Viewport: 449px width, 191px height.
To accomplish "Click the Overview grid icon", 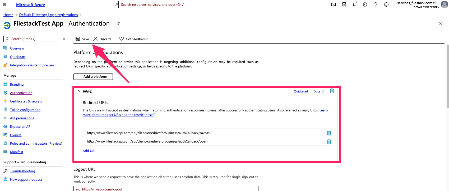I will pyautogui.click(x=5, y=48).
